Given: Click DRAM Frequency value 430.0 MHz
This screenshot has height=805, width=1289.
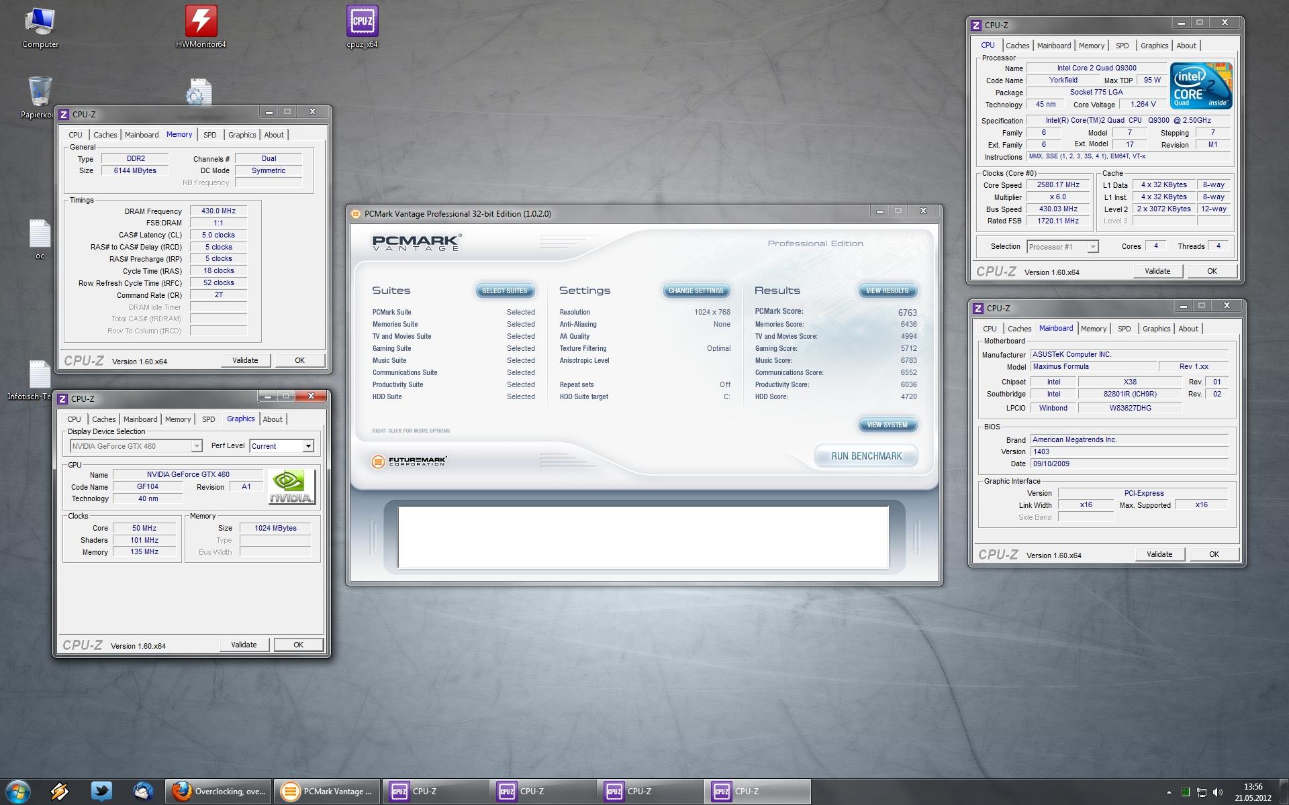Looking at the screenshot, I should 218,211.
